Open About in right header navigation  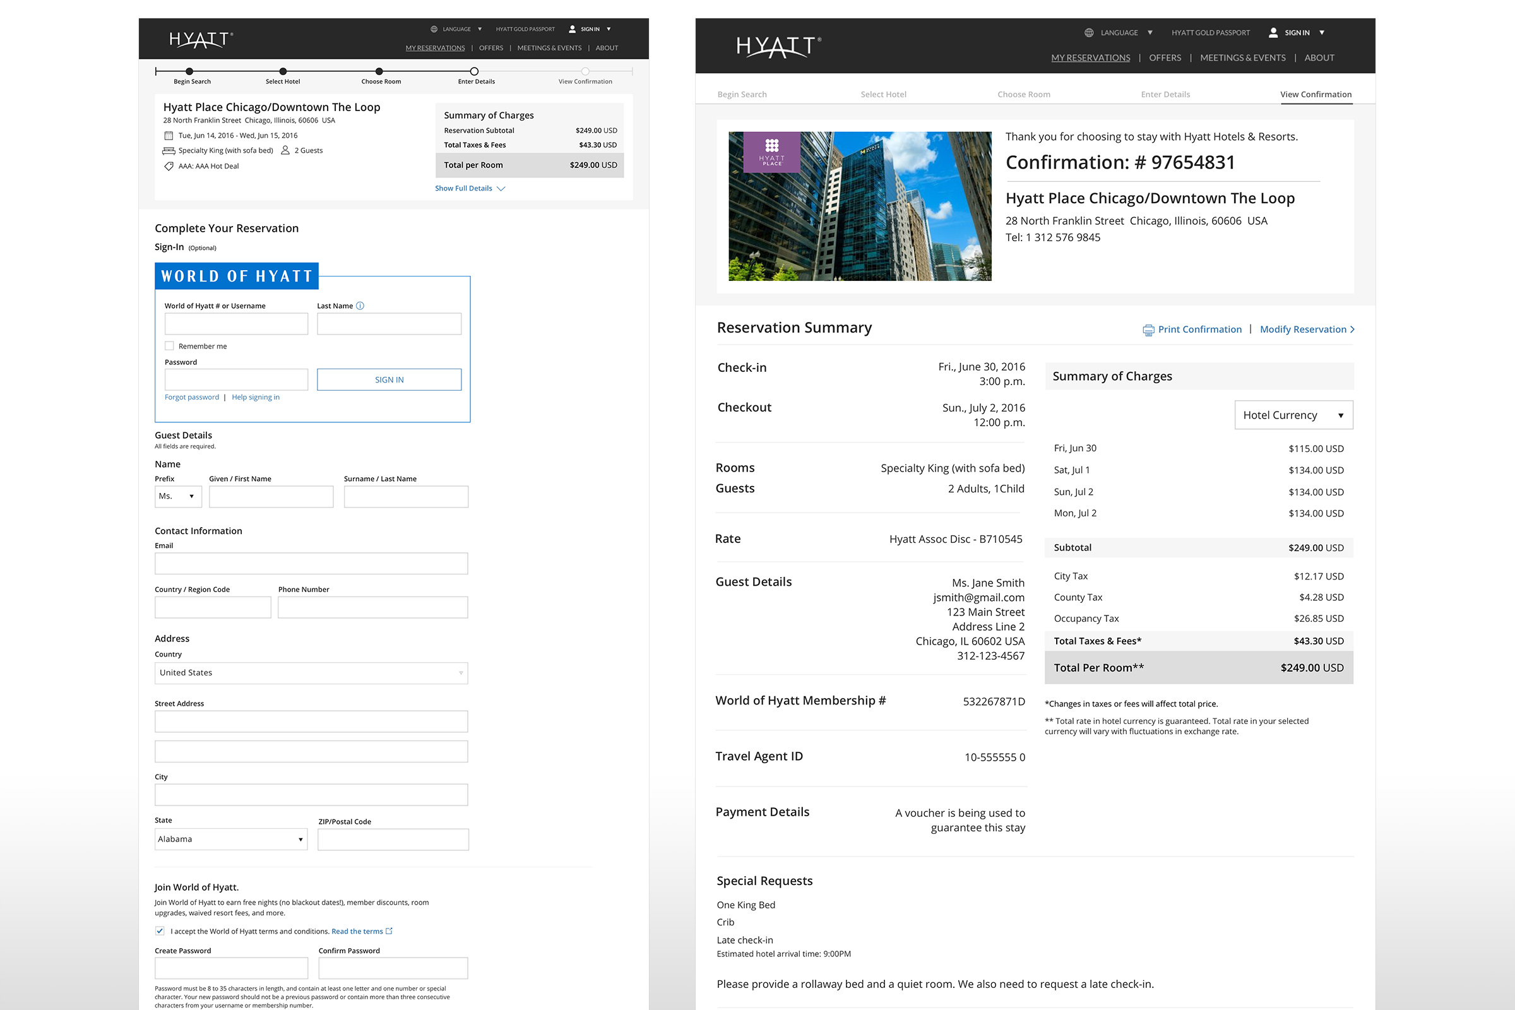pos(1319,58)
